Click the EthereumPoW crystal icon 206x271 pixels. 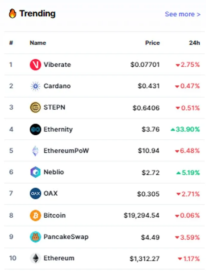35,151
